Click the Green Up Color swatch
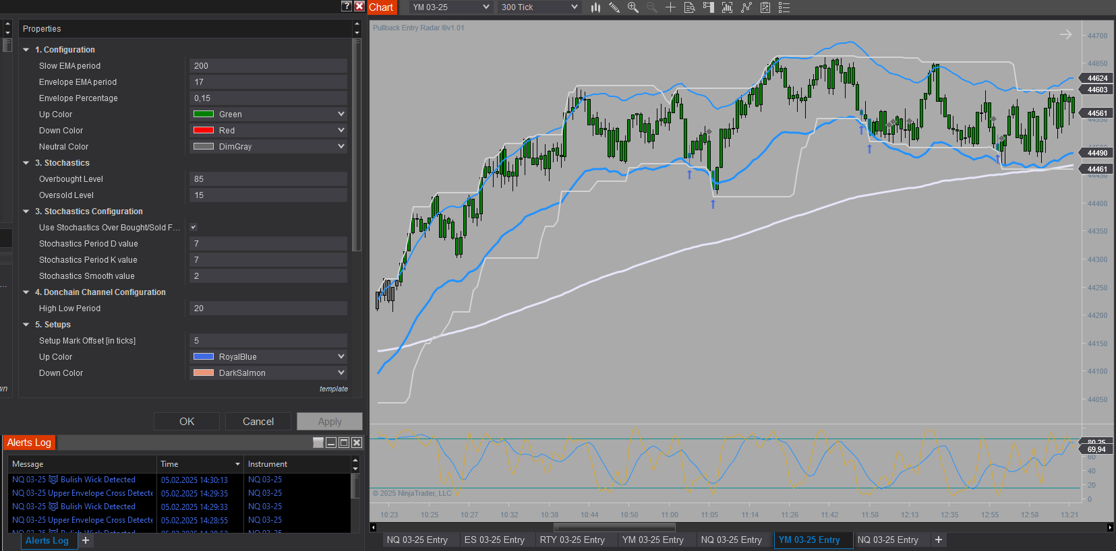Screen dimensions: 1116x551 [204, 114]
